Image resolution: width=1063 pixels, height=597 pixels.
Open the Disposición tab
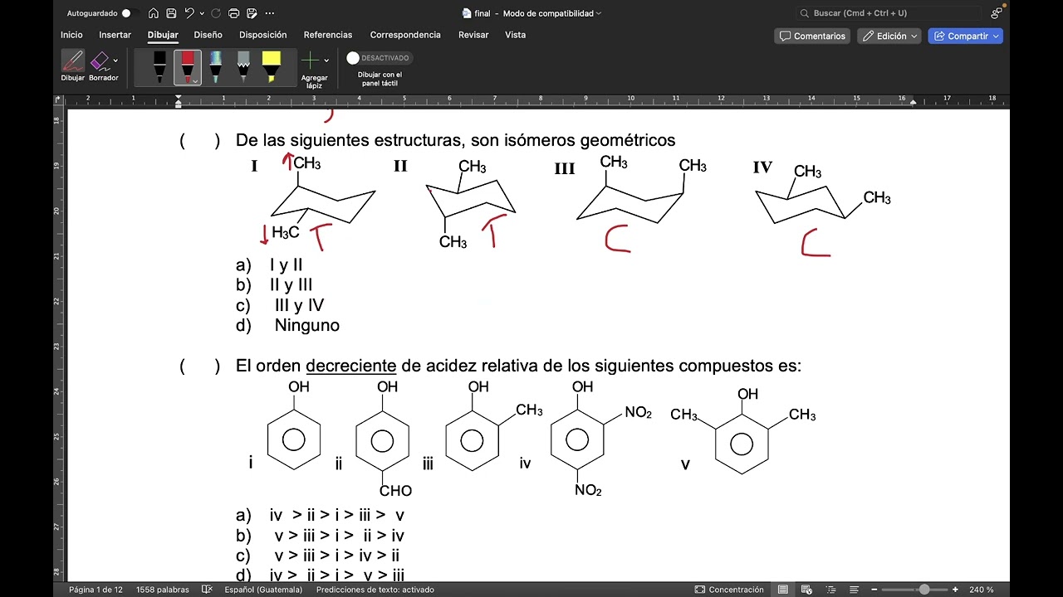point(262,35)
